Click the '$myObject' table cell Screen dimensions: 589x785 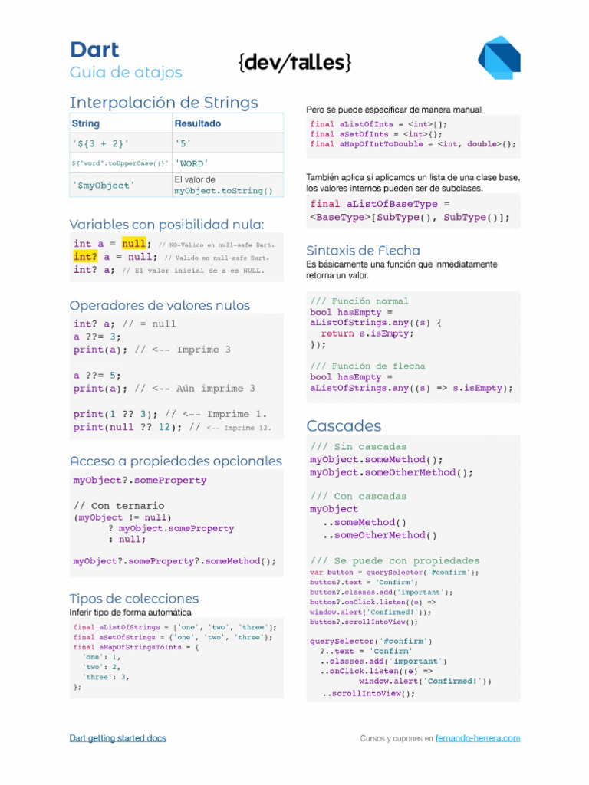(103, 186)
